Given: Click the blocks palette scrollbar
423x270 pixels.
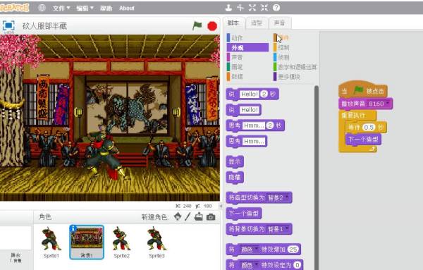Looking at the screenshot, I should tap(316, 178).
